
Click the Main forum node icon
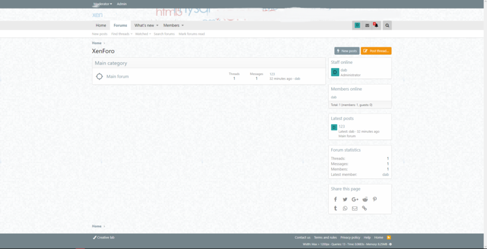pos(99,76)
